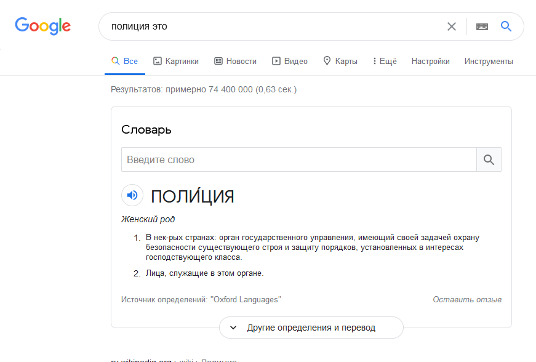Open Инструменты search tools
This screenshot has height=362, width=536.
pos(489,61)
